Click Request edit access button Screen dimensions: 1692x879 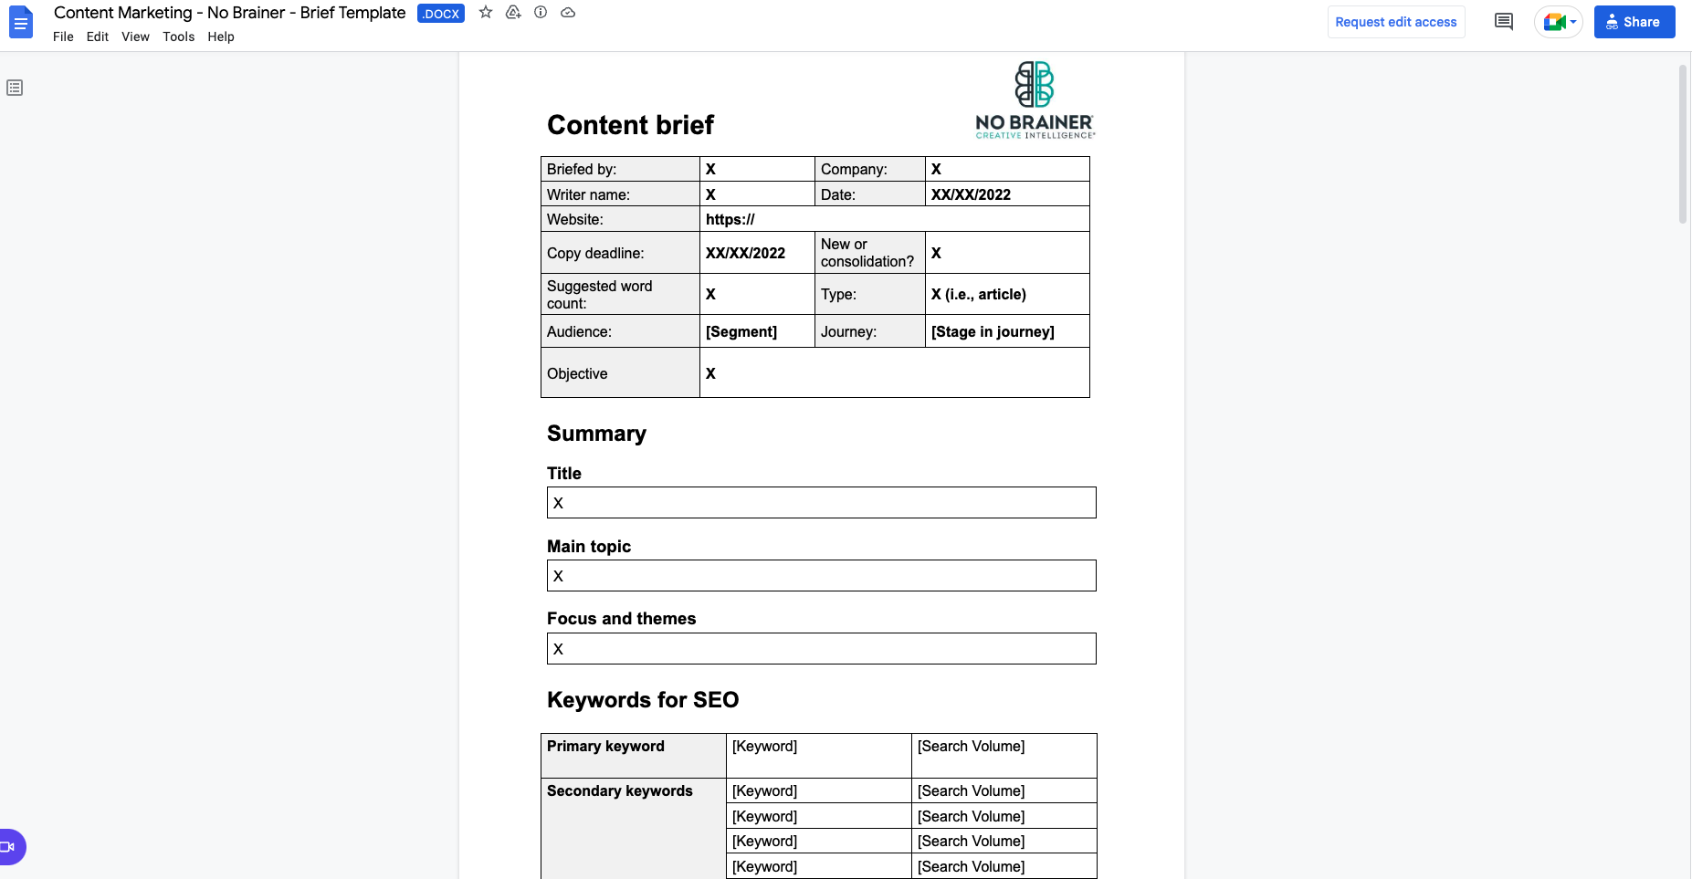click(1396, 22)
